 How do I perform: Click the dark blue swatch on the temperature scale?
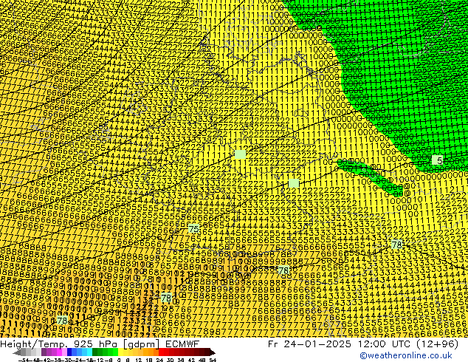tap(69, 352)
